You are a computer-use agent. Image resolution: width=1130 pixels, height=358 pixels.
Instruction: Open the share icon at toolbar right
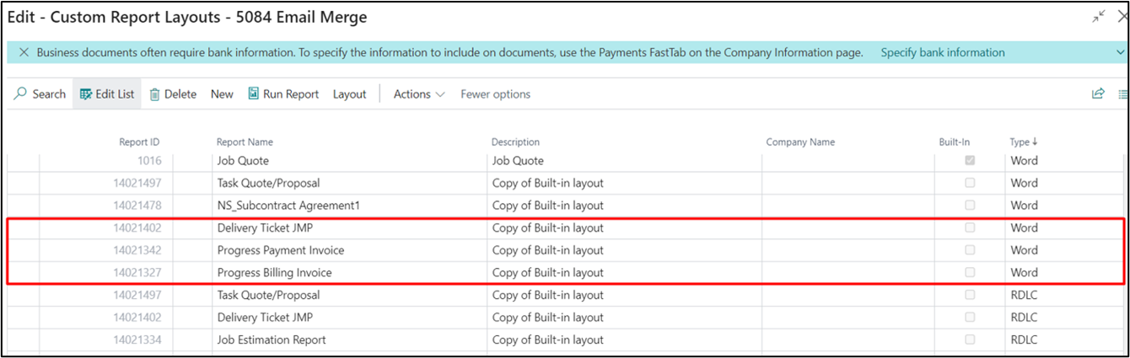[x=1098, y=94]
